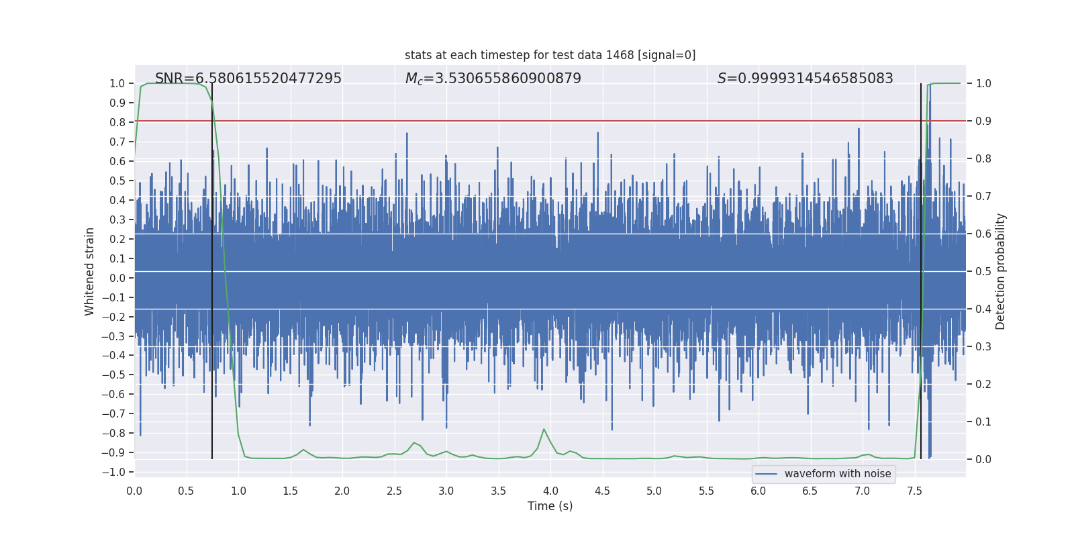Viewport: 1074px width, 537px height.
Task: Click the x-axis tick label 2.5
Action: coord(394,491)
